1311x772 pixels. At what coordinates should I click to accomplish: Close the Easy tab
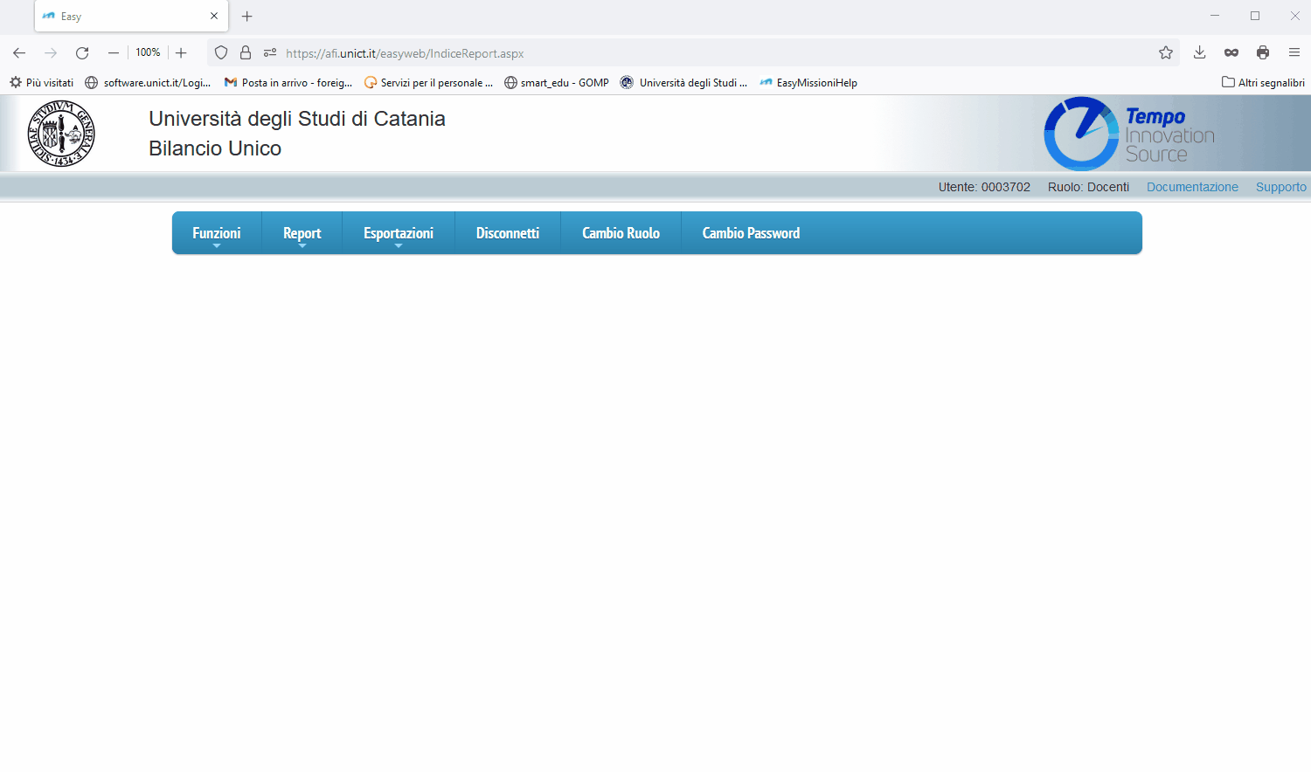(x=214, y=17)
